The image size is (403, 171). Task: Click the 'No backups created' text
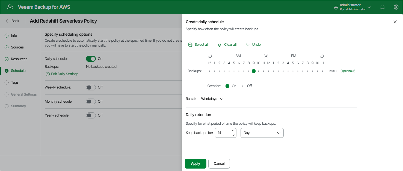click(101, 67)
